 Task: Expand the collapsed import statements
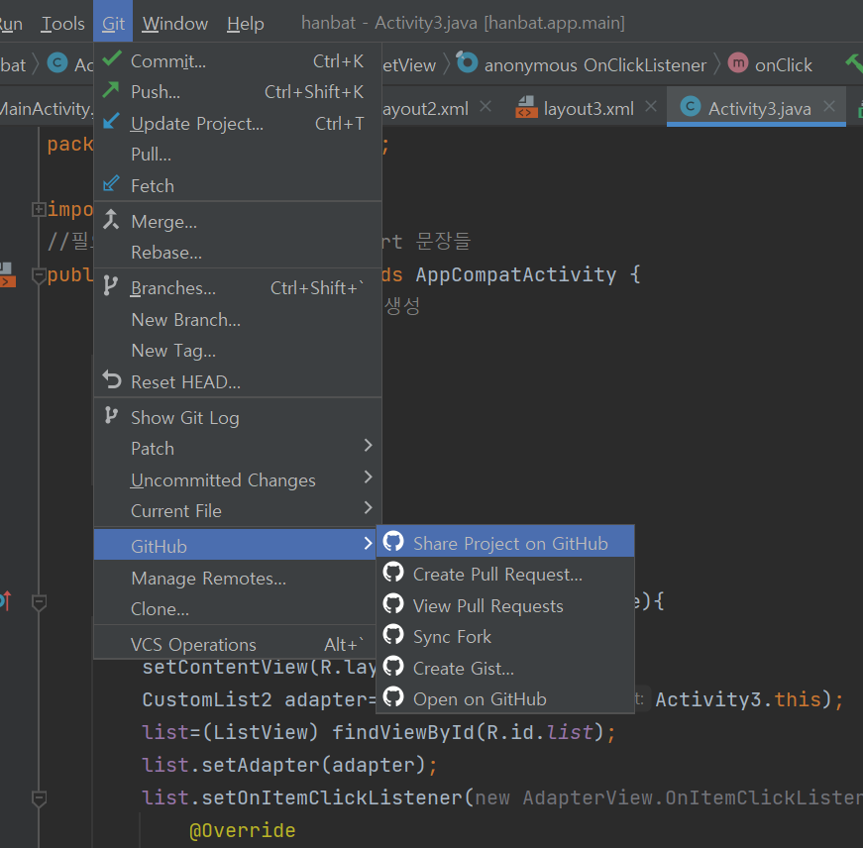39,209
